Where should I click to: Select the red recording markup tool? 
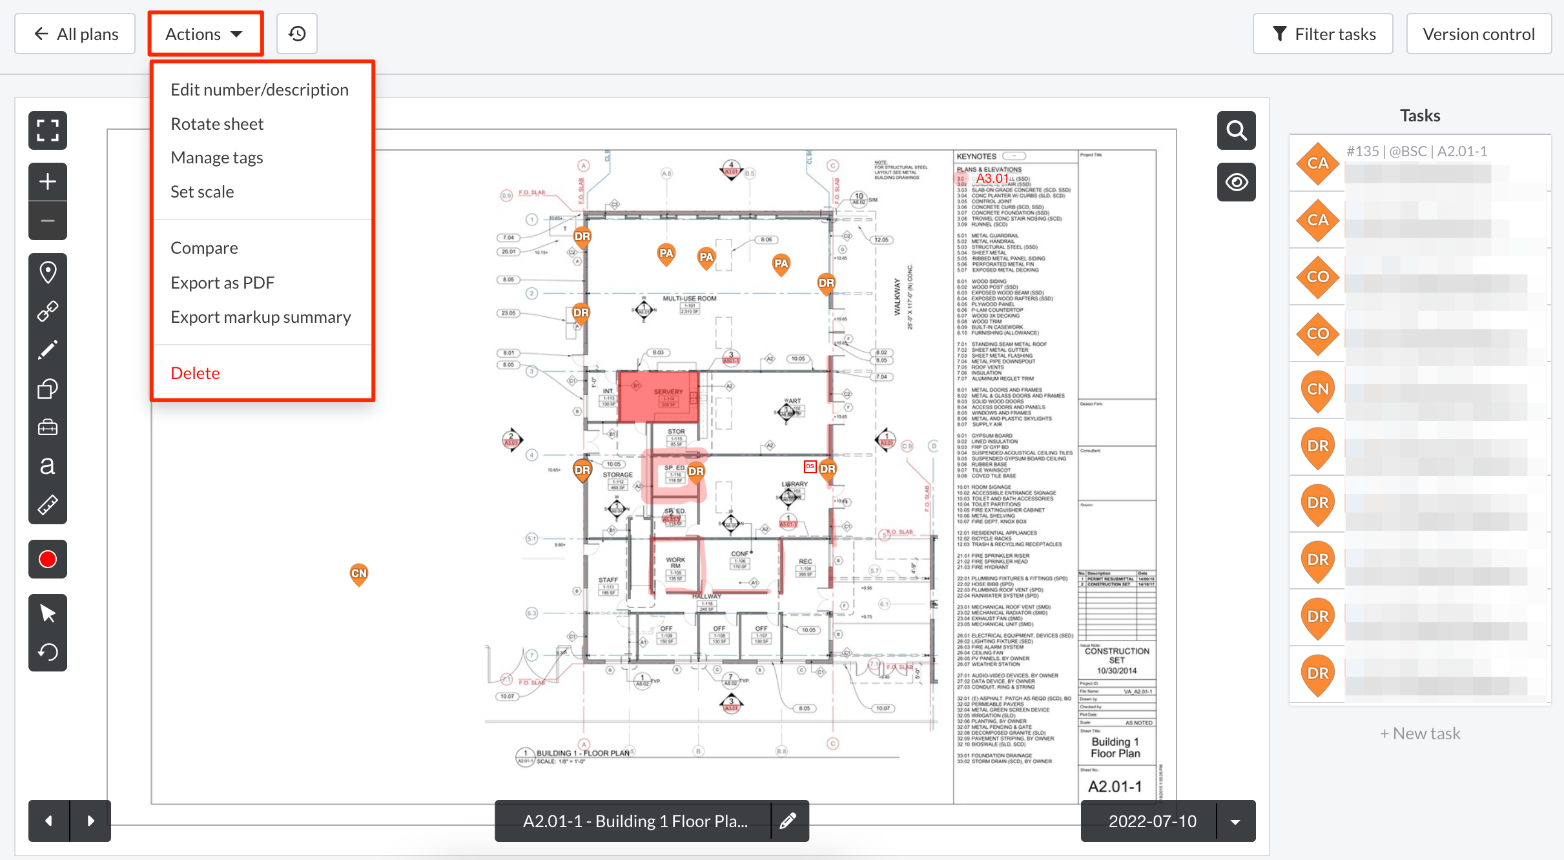47,559
